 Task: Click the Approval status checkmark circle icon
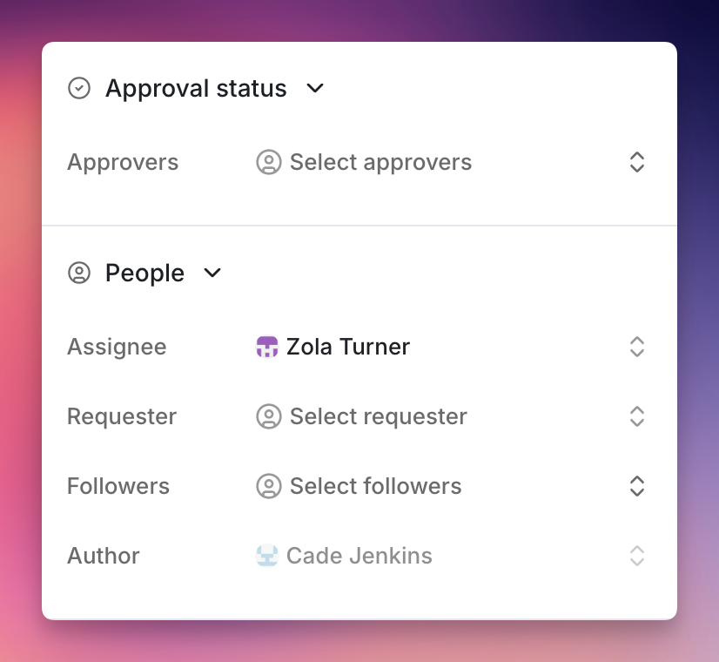point(79,88)
